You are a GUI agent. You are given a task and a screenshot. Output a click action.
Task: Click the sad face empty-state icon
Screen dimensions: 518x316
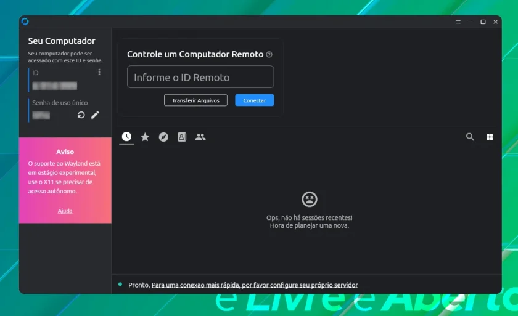click(x=310, y=199)
